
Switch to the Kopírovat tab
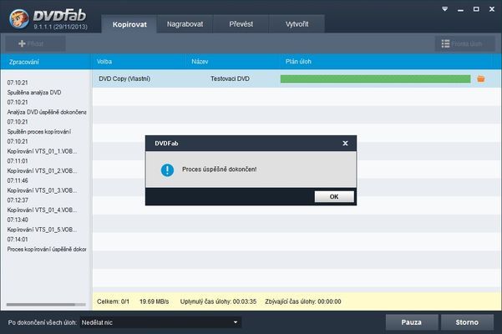coord(129,24)
